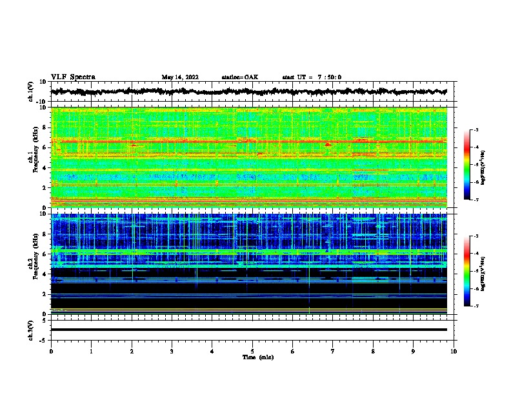This screenshot has width=511, height=394.
Task: Click time axis tick label '10'
Action: point(454,352)
